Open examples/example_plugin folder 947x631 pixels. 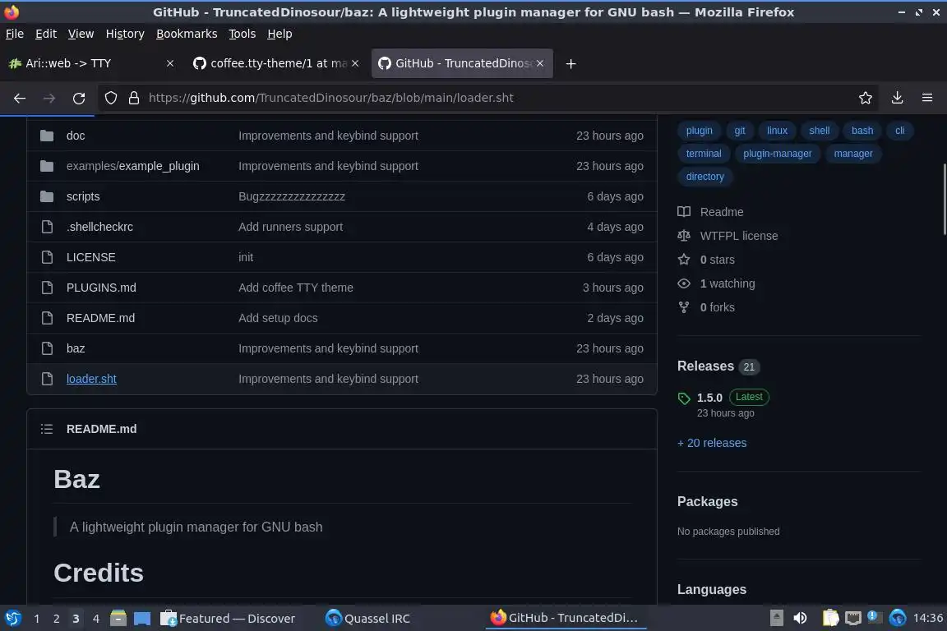click(x=133, y=166)
